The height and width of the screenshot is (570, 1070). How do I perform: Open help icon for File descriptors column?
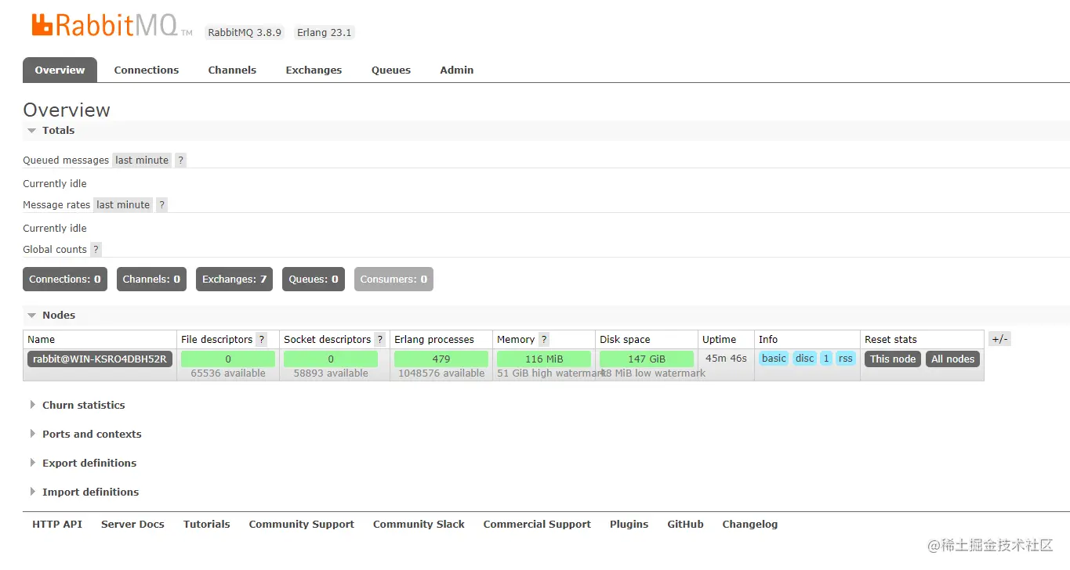point(262,339)
